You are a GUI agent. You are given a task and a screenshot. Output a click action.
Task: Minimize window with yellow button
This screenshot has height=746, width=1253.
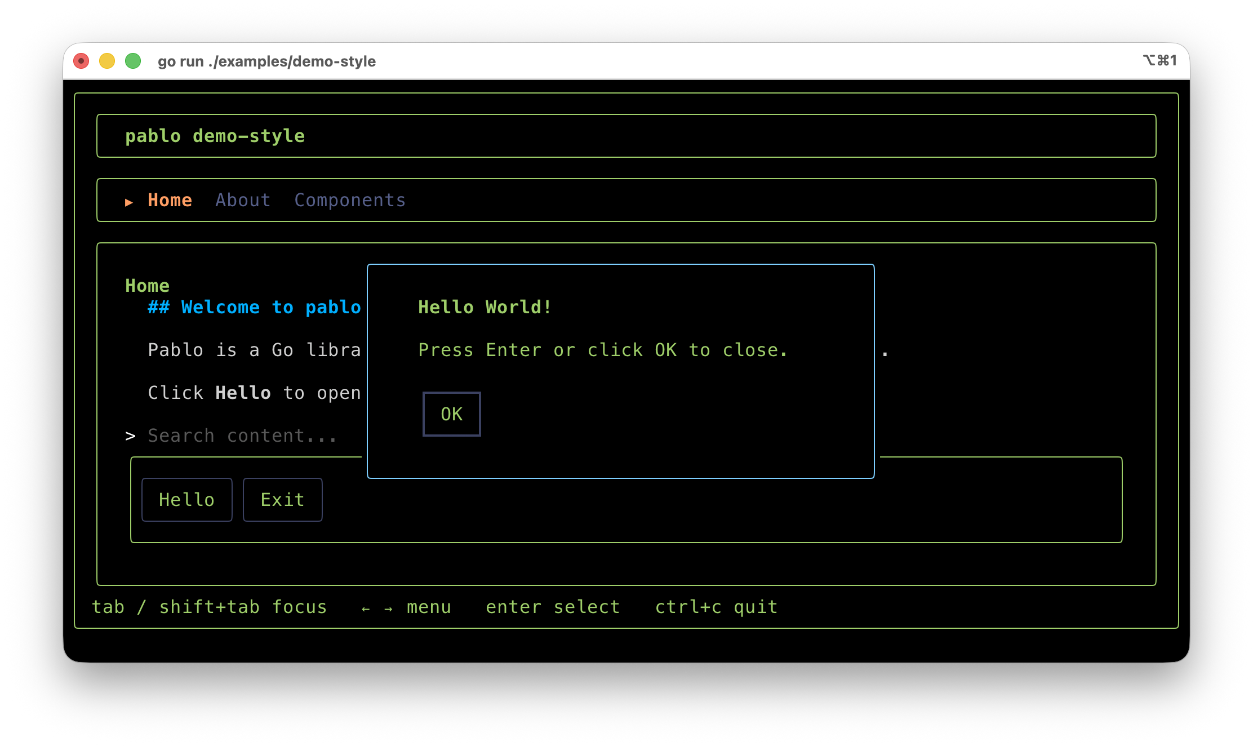click(107, 61)
